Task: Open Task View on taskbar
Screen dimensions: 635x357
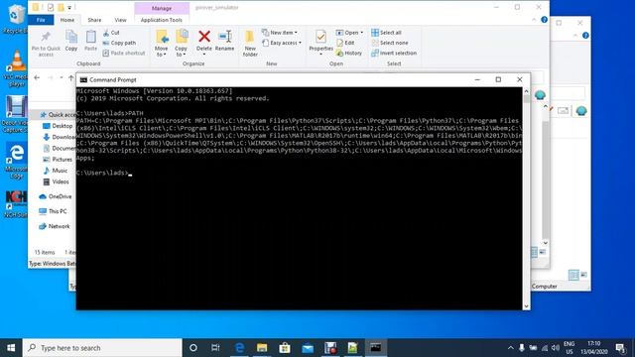Action: pyautogui.click(x=215, y=348)
